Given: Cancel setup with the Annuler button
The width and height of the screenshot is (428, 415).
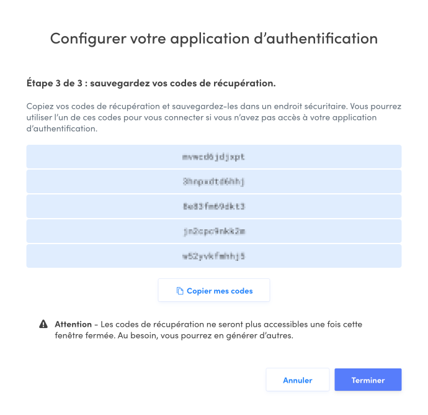Looking at the screenshot, I should 297,380.
